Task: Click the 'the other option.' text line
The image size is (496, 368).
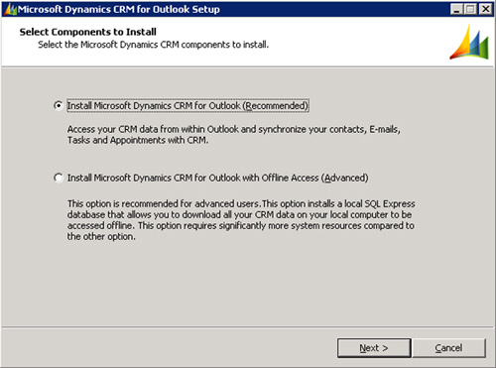Action: click(101, 237)
